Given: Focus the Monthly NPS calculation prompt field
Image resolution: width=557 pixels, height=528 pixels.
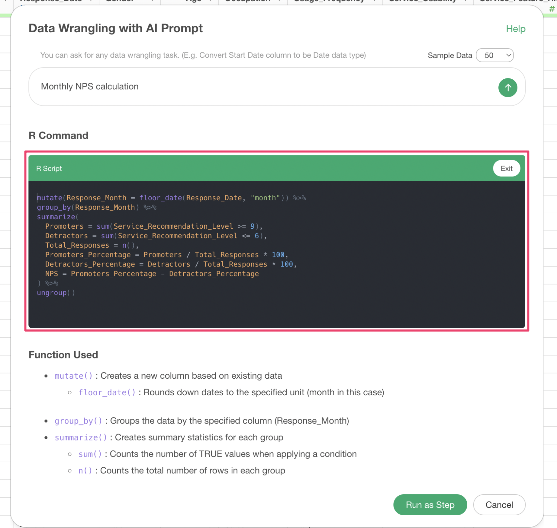Looking at the screenshot, I should coord(260,87).
